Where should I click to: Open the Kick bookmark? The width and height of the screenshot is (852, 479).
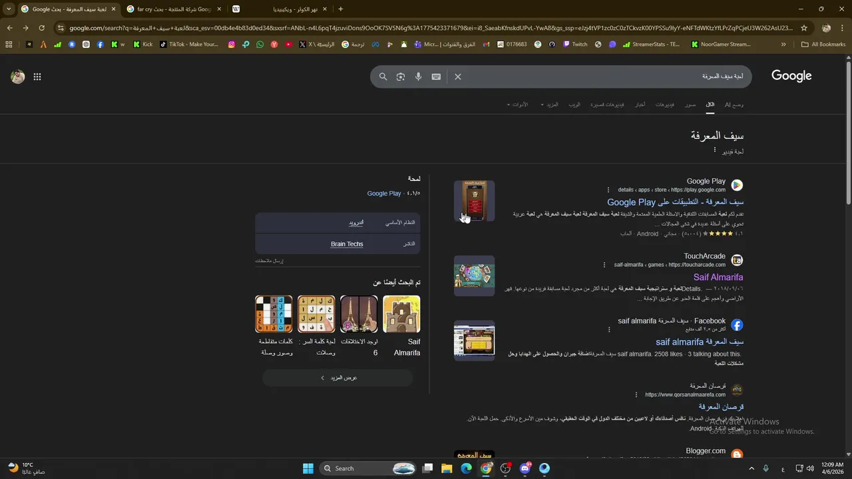pos(143,45)
